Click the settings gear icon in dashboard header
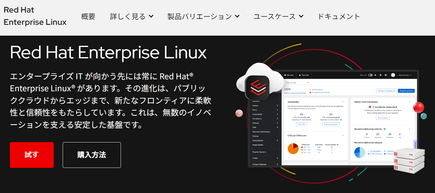This screenshot has width=435, height=193. (x=380, y=75)
